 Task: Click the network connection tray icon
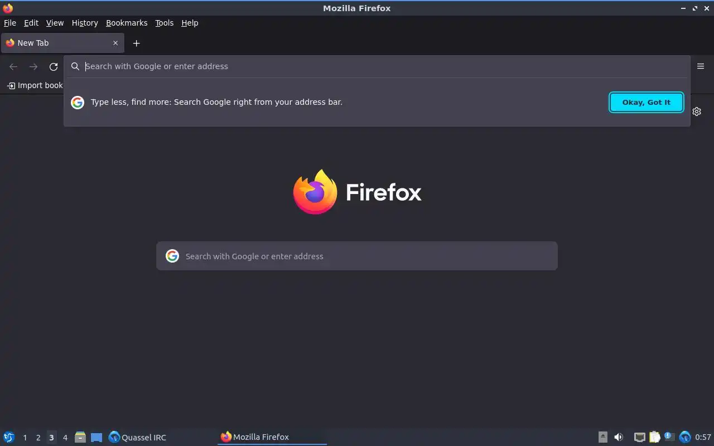pyautogui.click(x=640, y=437)
